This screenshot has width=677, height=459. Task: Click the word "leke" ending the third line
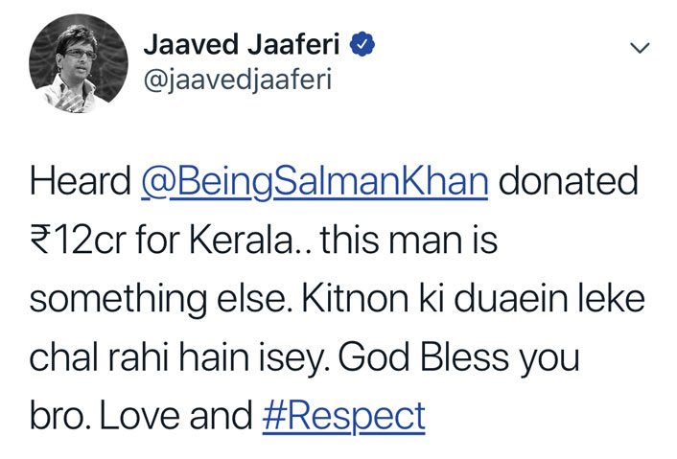click(612, 299)
